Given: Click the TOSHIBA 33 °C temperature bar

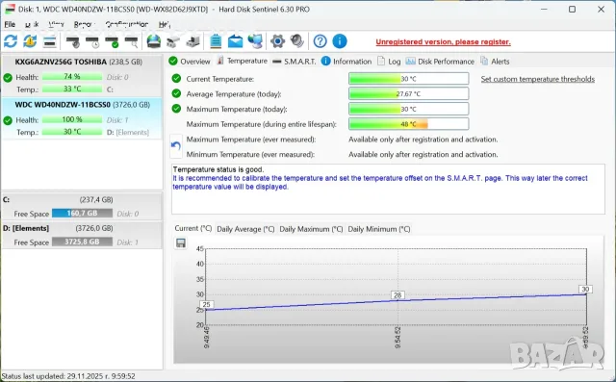Looking at the screenshot, I should [72, 89].
